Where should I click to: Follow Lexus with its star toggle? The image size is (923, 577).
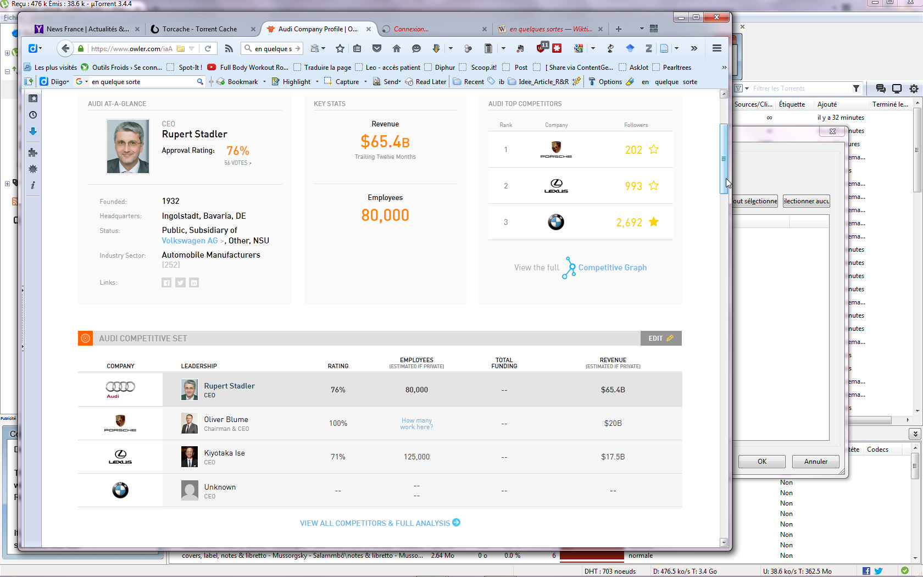click(x=654, y=186)
